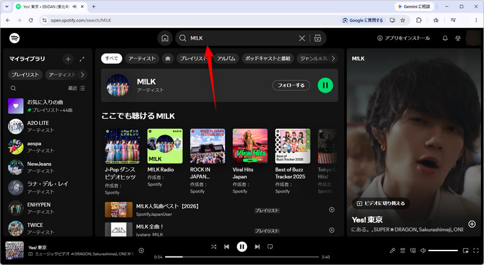Click the Spotify logo icon

15,38
